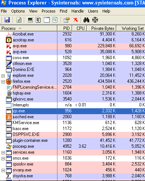The width and height of the screenshot is (145, 181).
Task: Click Private Bytes value 41,452 K
Action: click(x=107, y=140)
